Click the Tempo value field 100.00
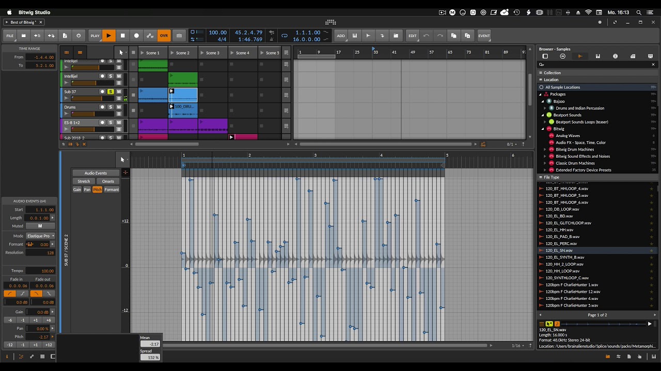 40,271
